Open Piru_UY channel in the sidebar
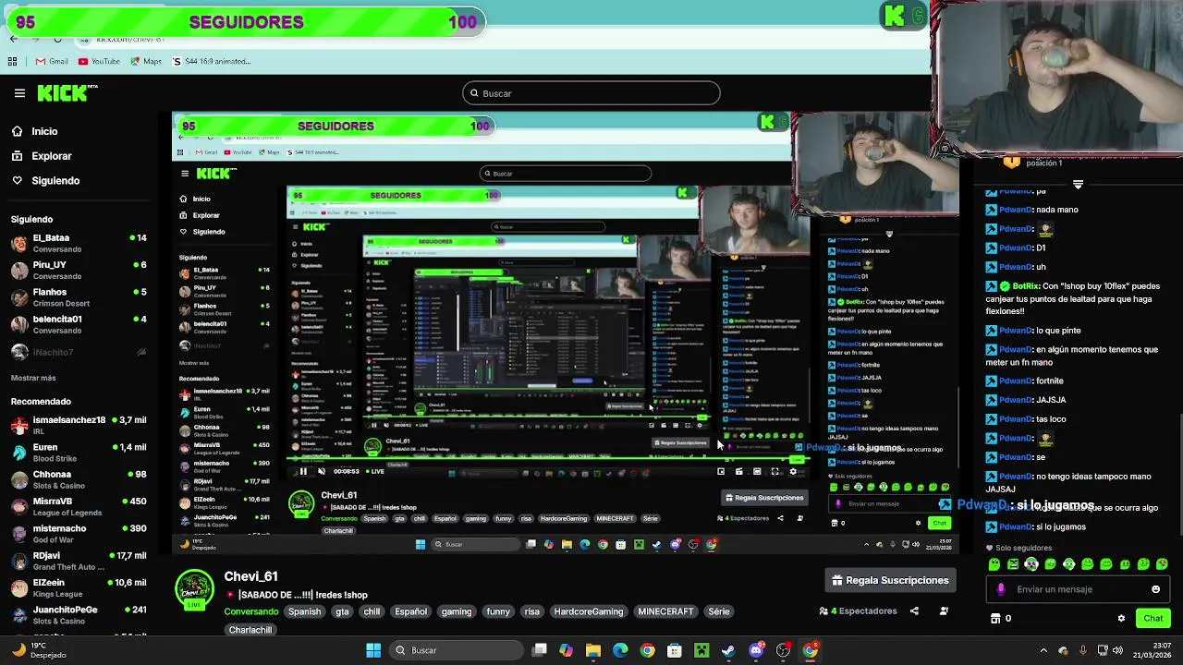Screen dimensions: 1183x665 (79, 270)
